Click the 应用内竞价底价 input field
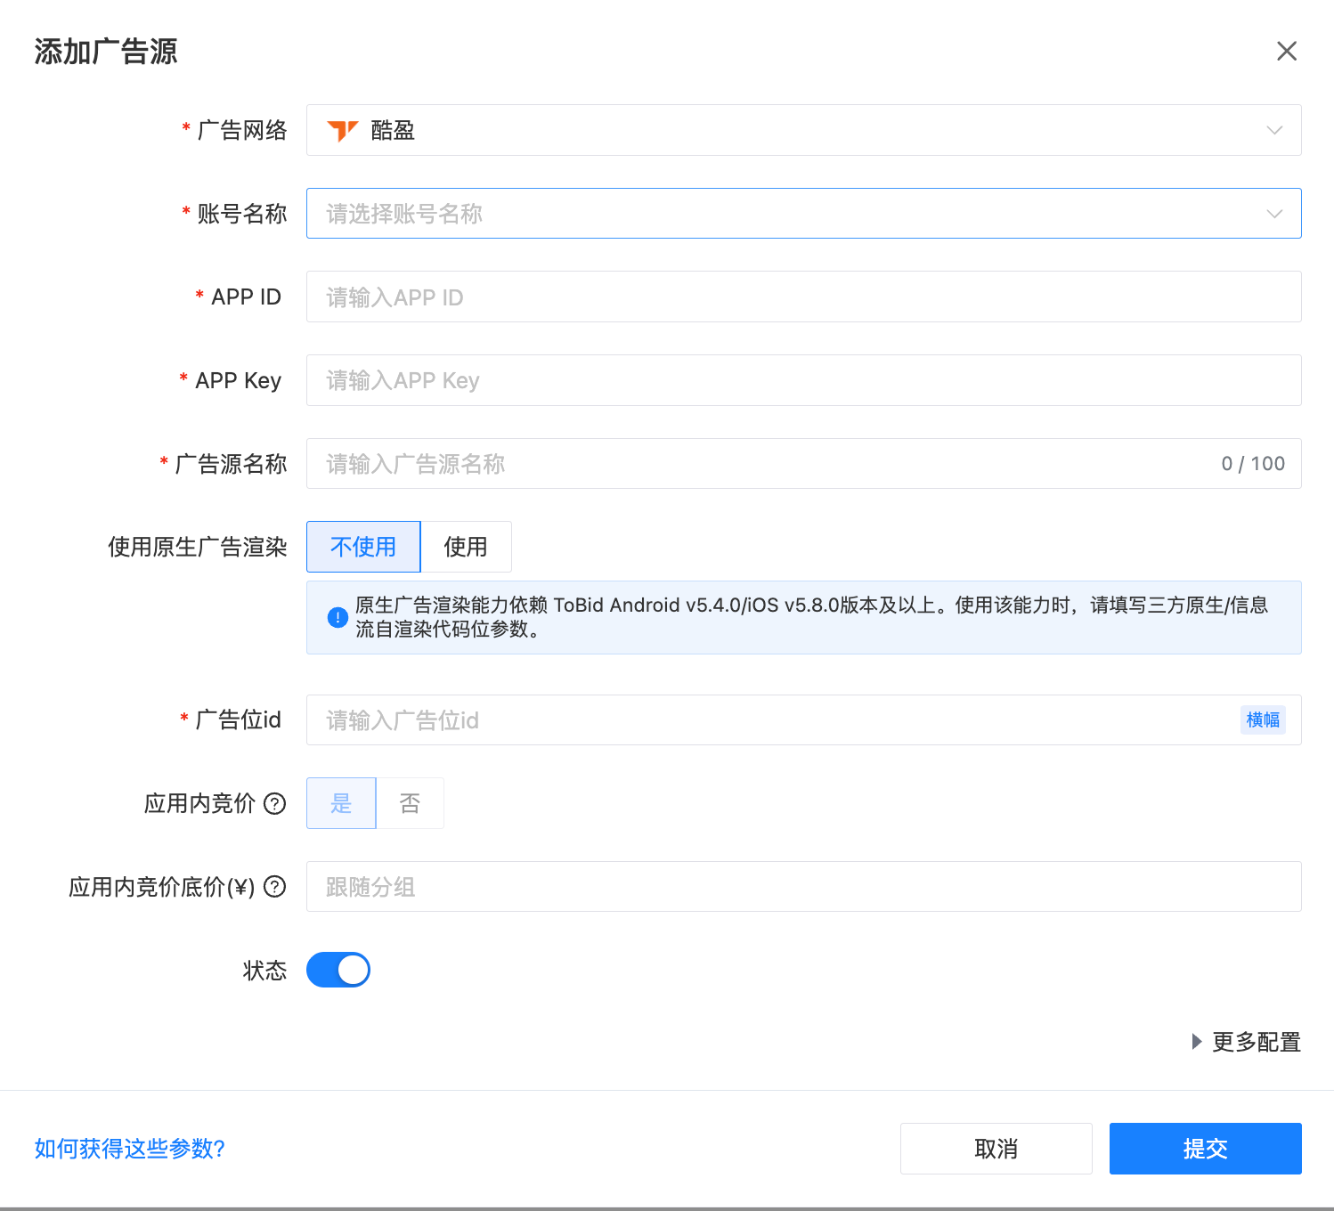 (803, 886)
